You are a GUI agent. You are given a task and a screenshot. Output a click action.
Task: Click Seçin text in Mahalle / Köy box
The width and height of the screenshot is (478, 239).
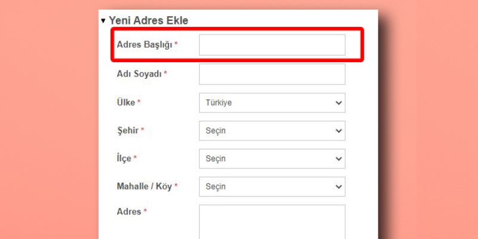[x=216, y=187]
